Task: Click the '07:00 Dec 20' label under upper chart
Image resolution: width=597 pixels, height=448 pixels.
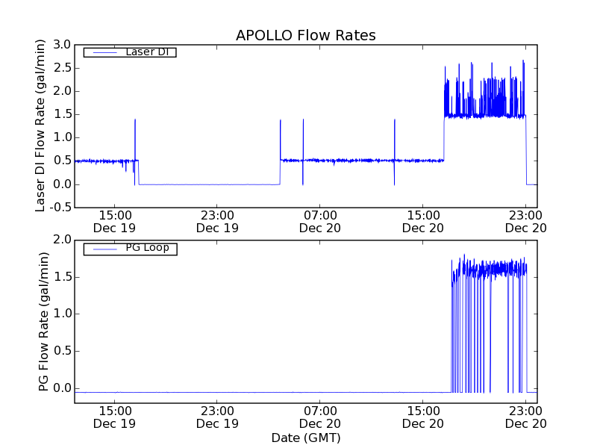Action: click(x=320, y=222)
